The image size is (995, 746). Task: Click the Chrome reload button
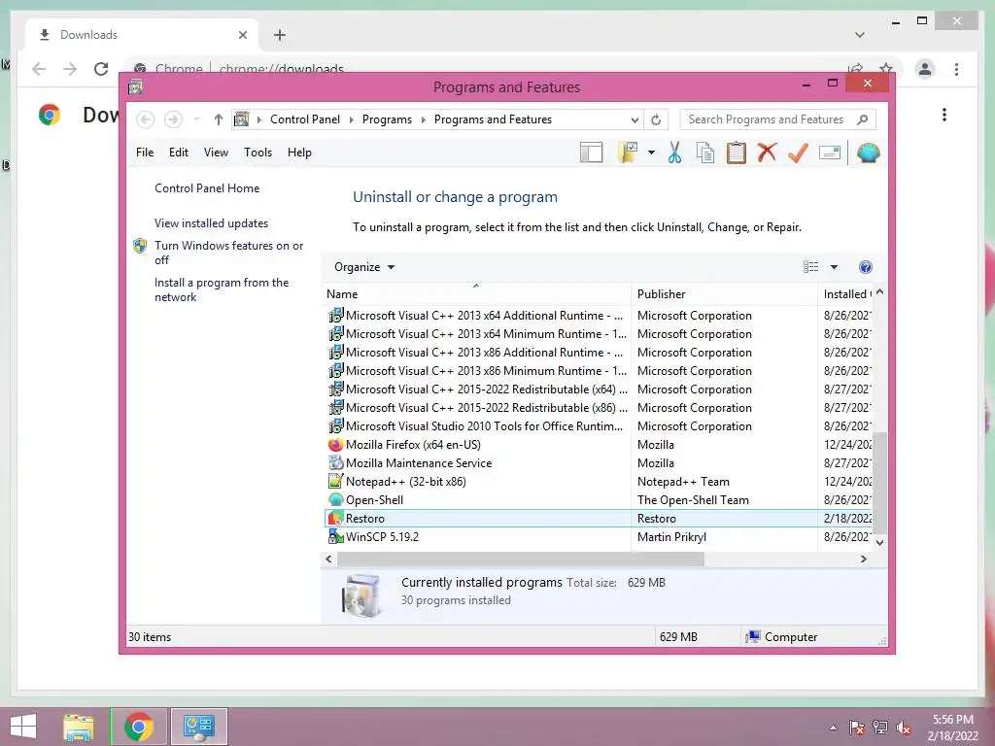pyautogui.click(x=101, y=69)
